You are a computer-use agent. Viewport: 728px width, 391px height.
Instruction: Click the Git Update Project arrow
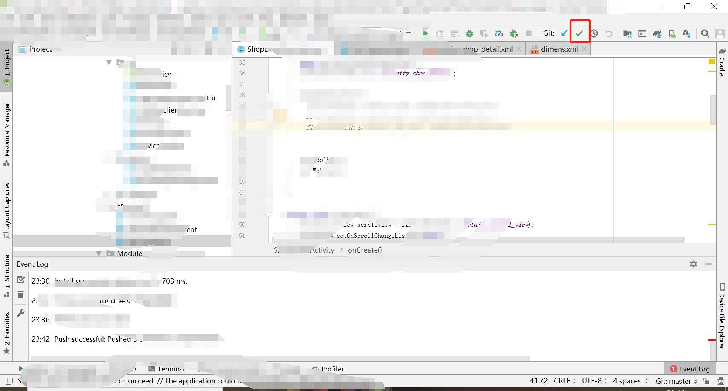pyautogui.click(x=564, y=33)
